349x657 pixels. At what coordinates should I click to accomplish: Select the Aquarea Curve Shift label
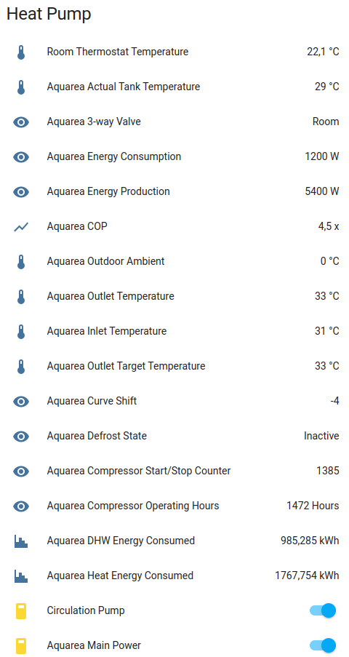tap(92, 401)
